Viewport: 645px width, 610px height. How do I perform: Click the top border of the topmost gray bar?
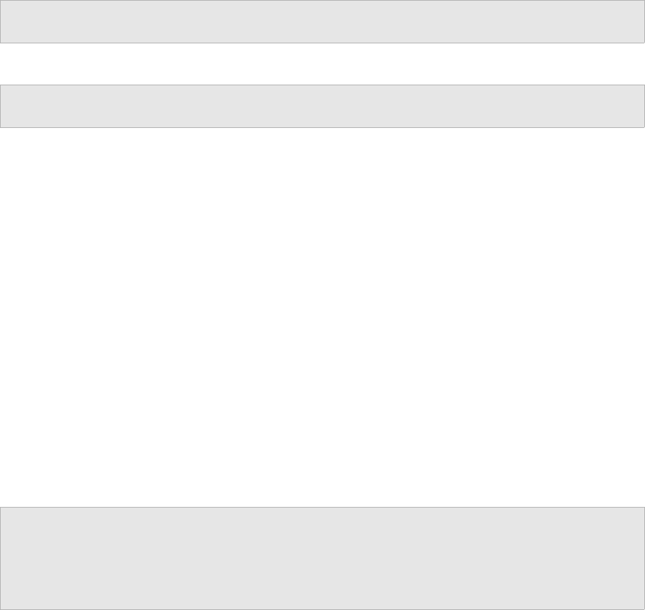point(322,1)
